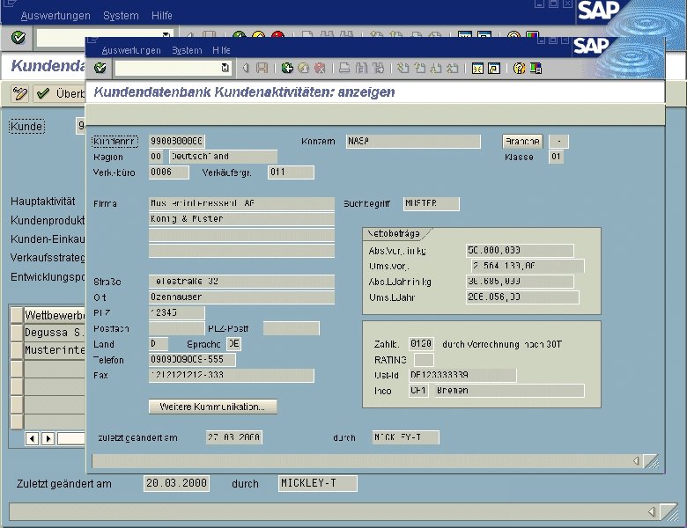Click table scroll left arrow in back window
The width and height of the screenshot is (687, 528).
point(32,438)
